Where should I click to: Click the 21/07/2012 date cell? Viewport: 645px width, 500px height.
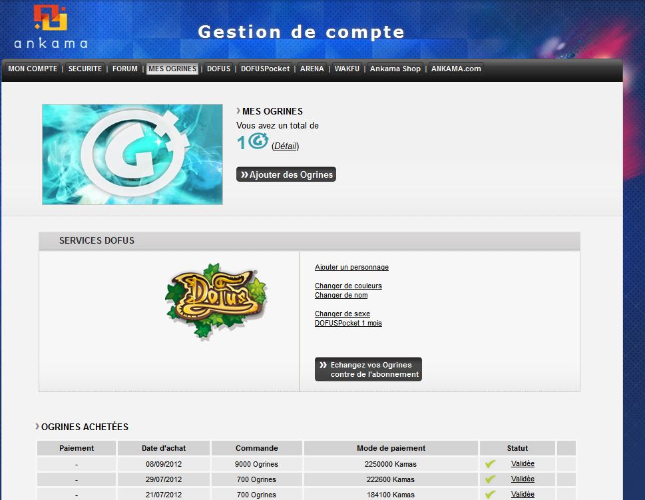coord(164,494)
